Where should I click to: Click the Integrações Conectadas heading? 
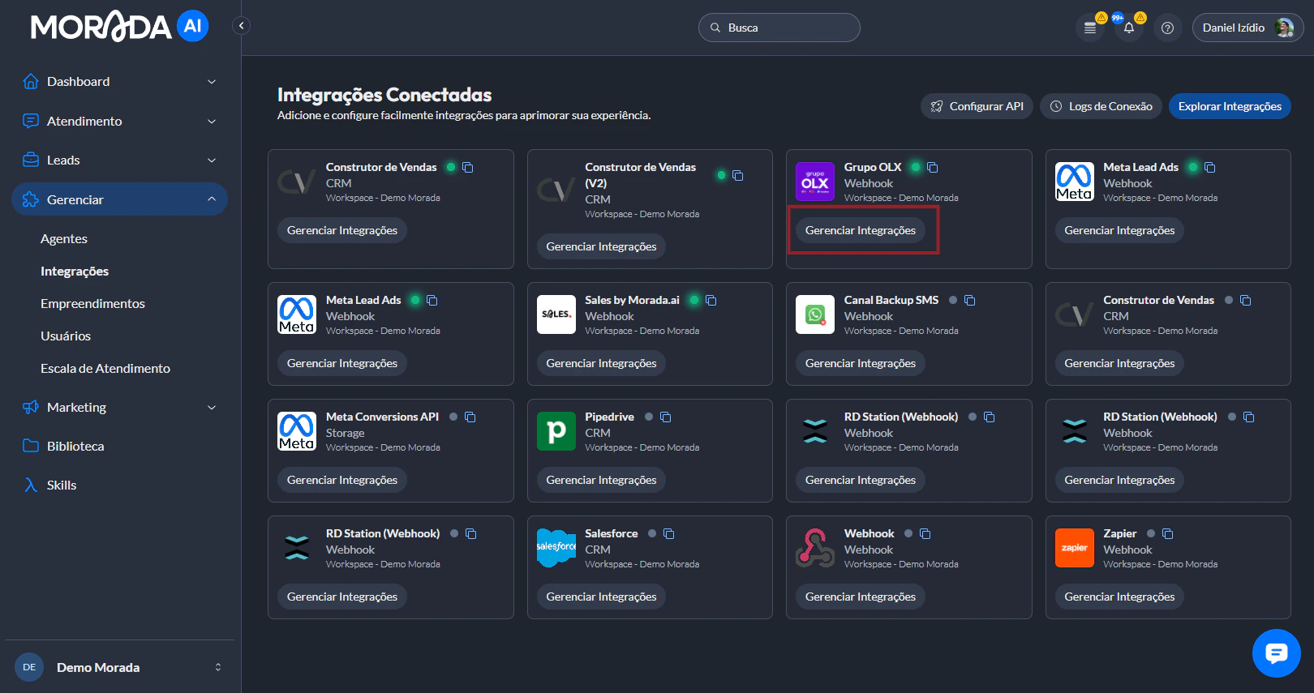coord(384,95)
